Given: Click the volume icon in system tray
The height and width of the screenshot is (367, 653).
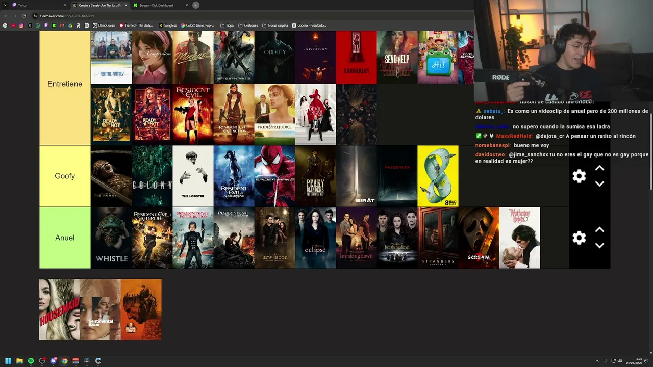Looking at the screenshot, I should pos(620,361).
